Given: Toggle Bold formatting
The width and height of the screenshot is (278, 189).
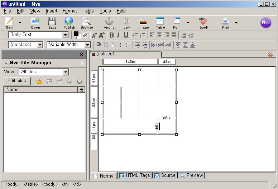Looking at the screenshot, I should click(112, 35).
